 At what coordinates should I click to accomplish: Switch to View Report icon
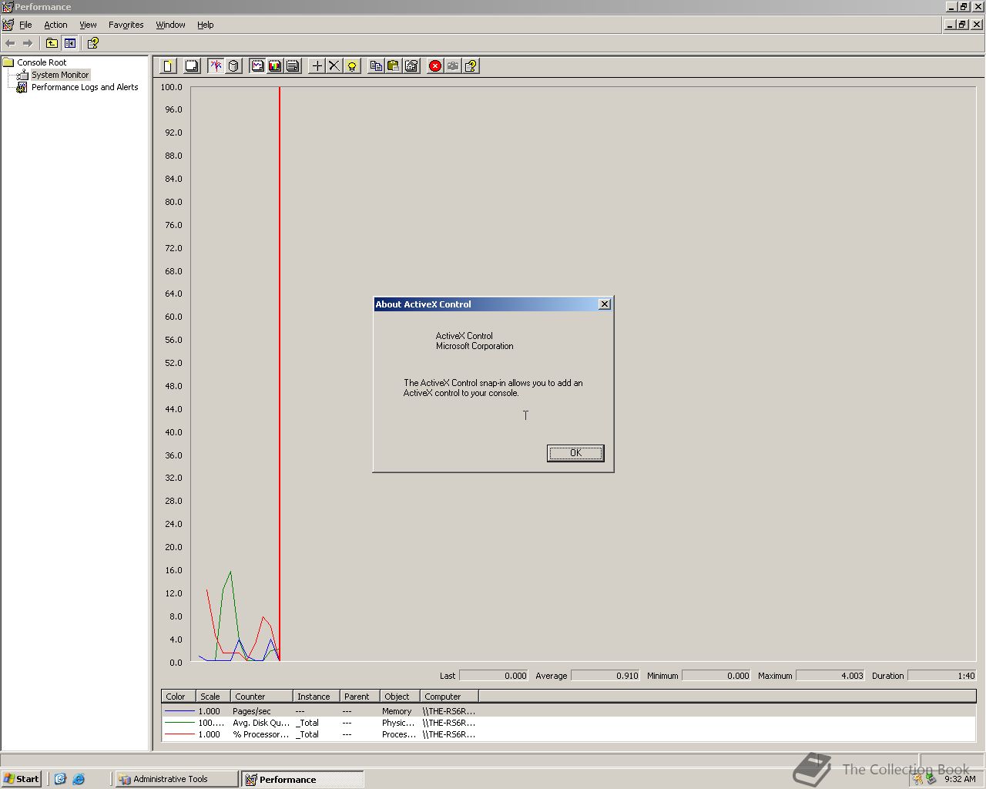pos(293,66)
